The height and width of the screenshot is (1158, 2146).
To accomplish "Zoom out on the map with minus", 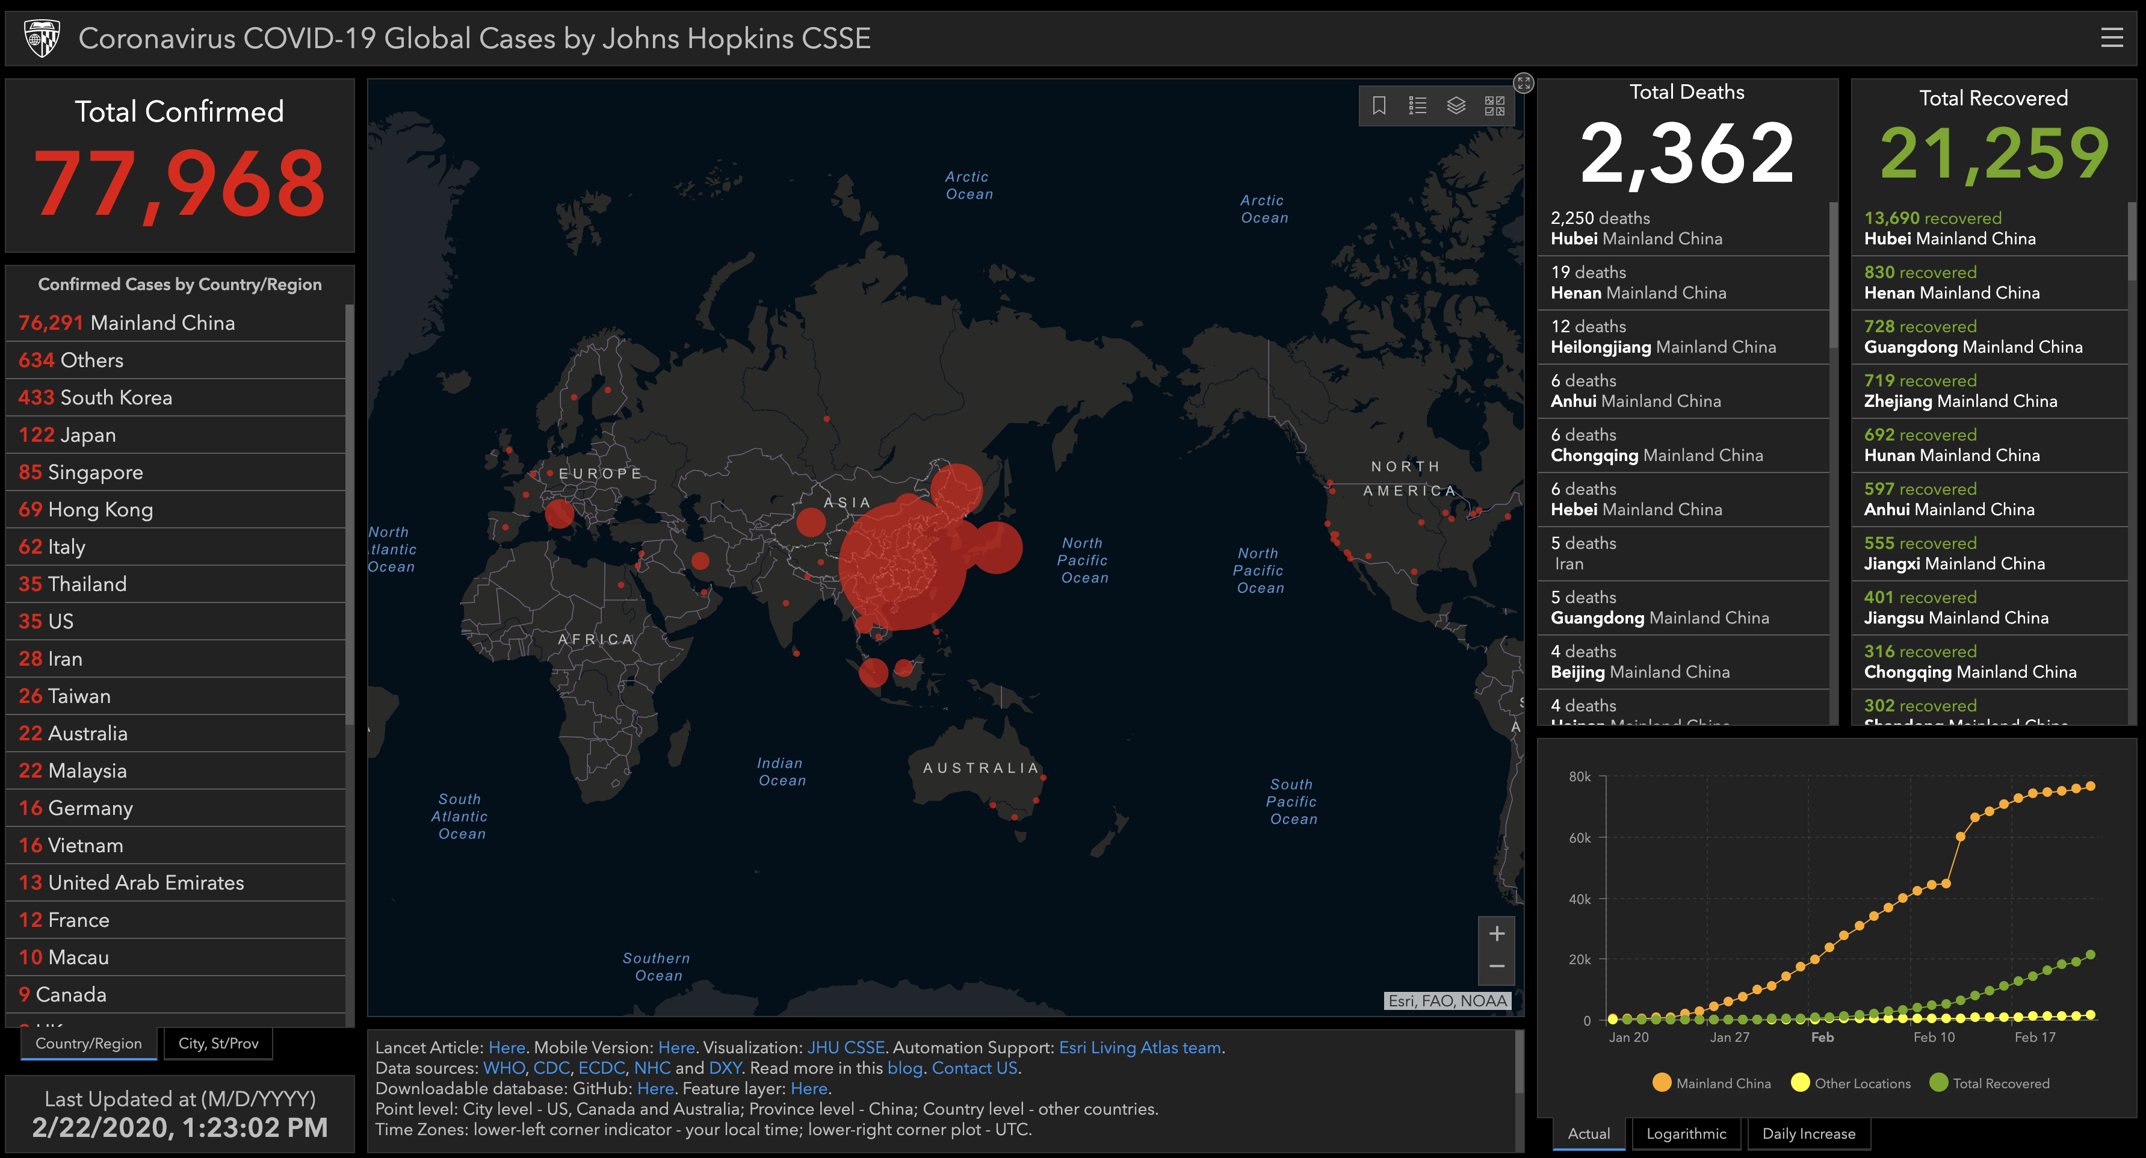I will pyautogui.click(x=1496, y=967).
